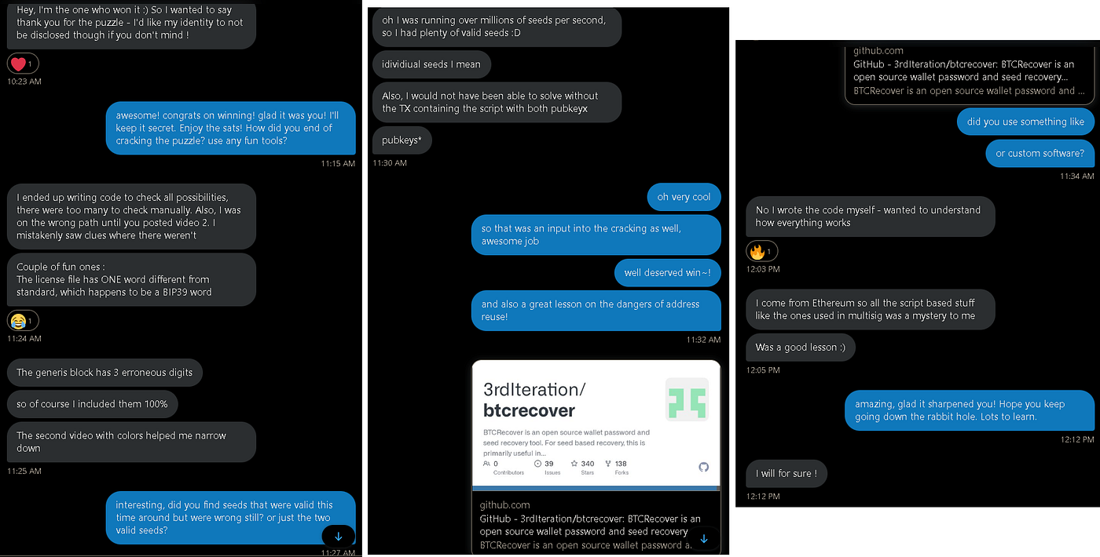Select the 'pubkeys*' correction message
Viewport: 1100px width, 557px height.
[401, 140]
